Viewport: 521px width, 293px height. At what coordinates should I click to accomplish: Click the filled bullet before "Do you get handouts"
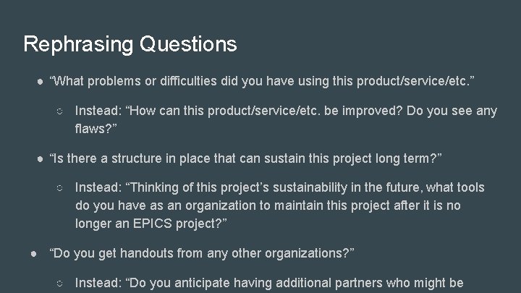pos(34,254)
